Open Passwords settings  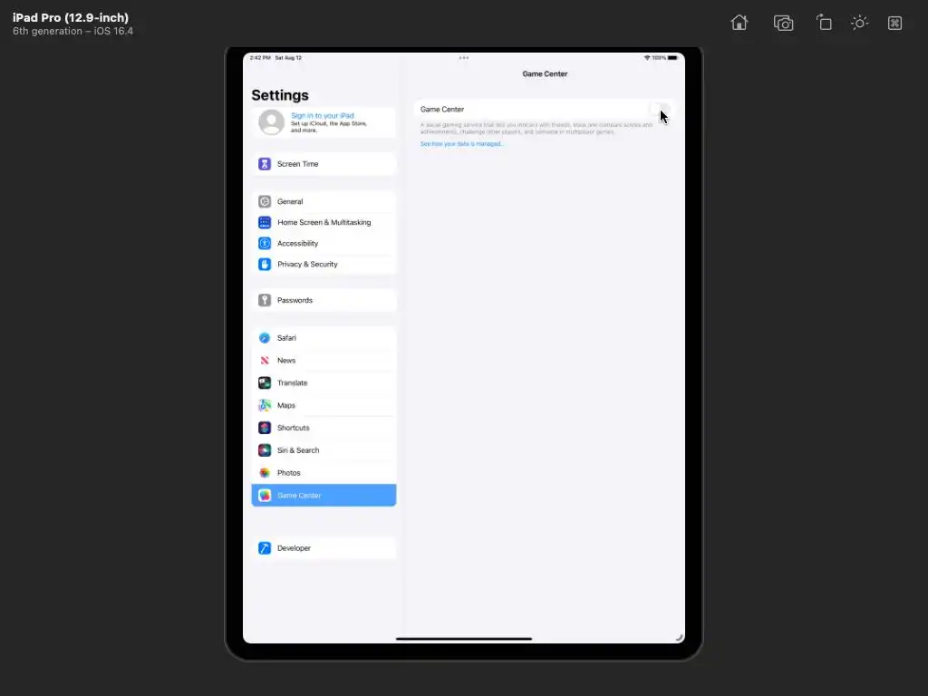coord(324,300)
